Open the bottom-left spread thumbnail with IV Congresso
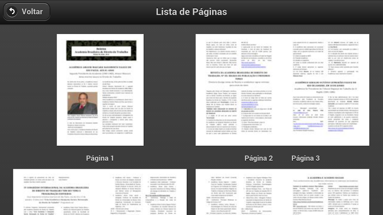 100,192
